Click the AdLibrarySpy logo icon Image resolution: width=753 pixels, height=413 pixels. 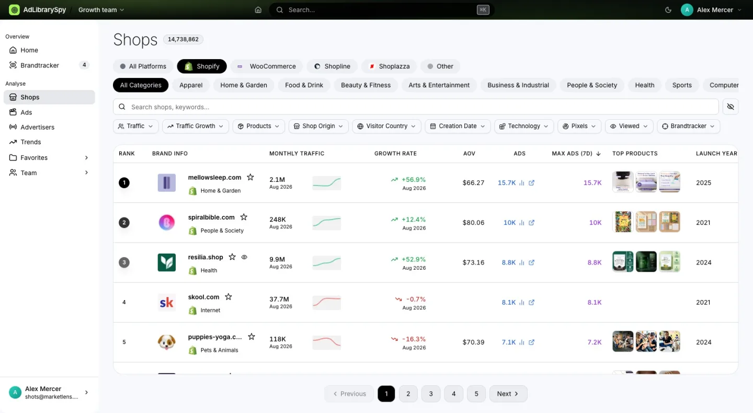(x=14, y=10)
